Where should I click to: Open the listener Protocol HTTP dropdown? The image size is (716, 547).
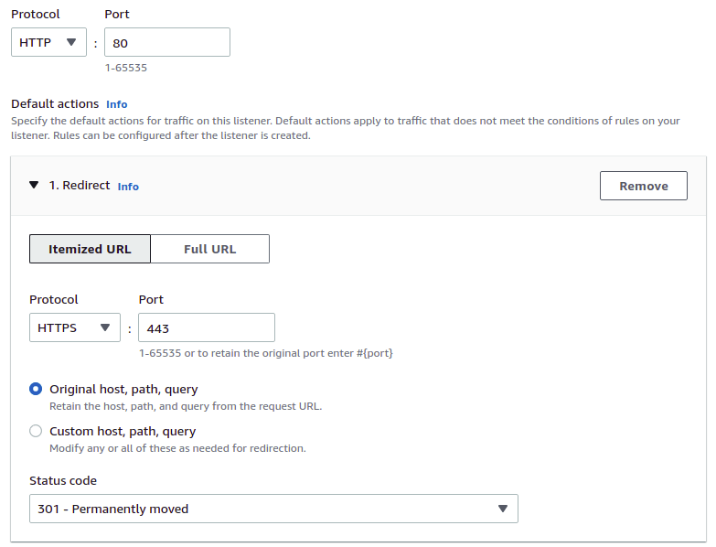[x=48, y=42]
